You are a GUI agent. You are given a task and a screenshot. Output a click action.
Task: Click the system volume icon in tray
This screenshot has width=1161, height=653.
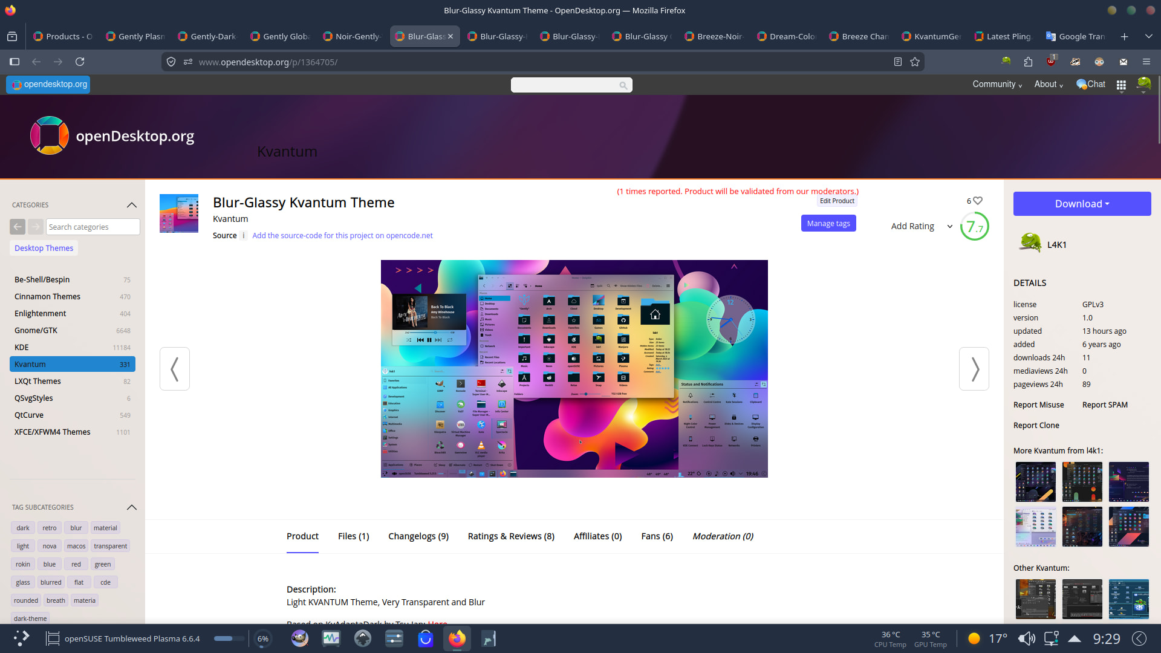coord(1026,638)
